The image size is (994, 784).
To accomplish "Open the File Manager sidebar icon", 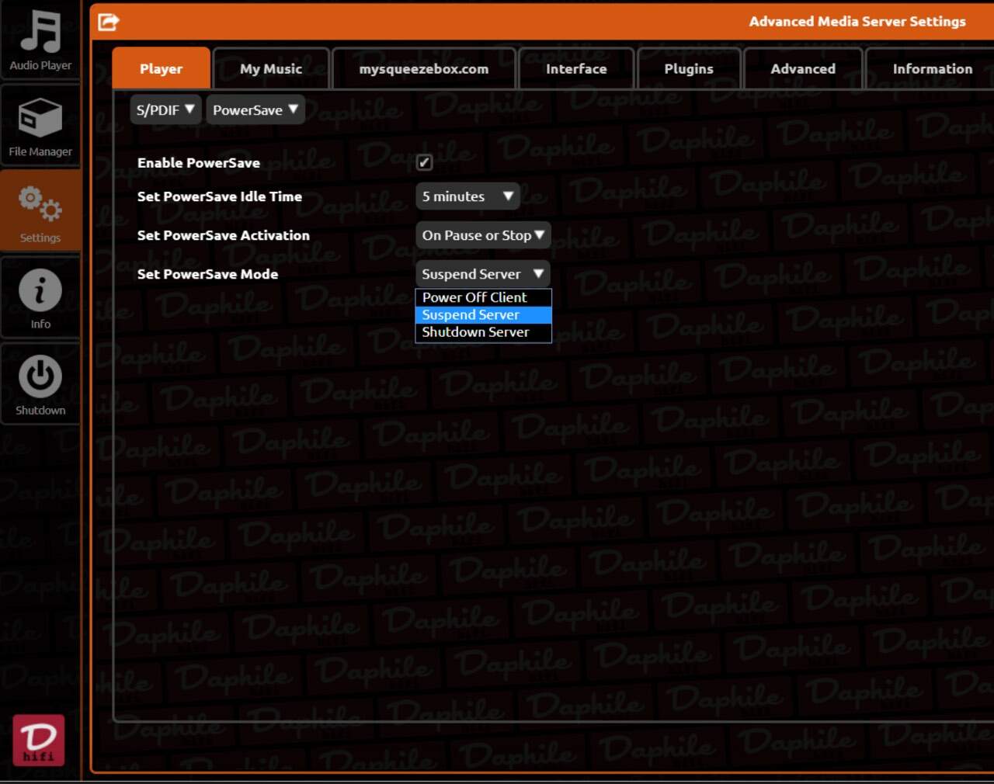I will click(x=40, y=127).
